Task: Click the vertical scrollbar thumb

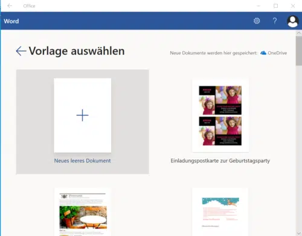Action: click(x=299, y=51)
